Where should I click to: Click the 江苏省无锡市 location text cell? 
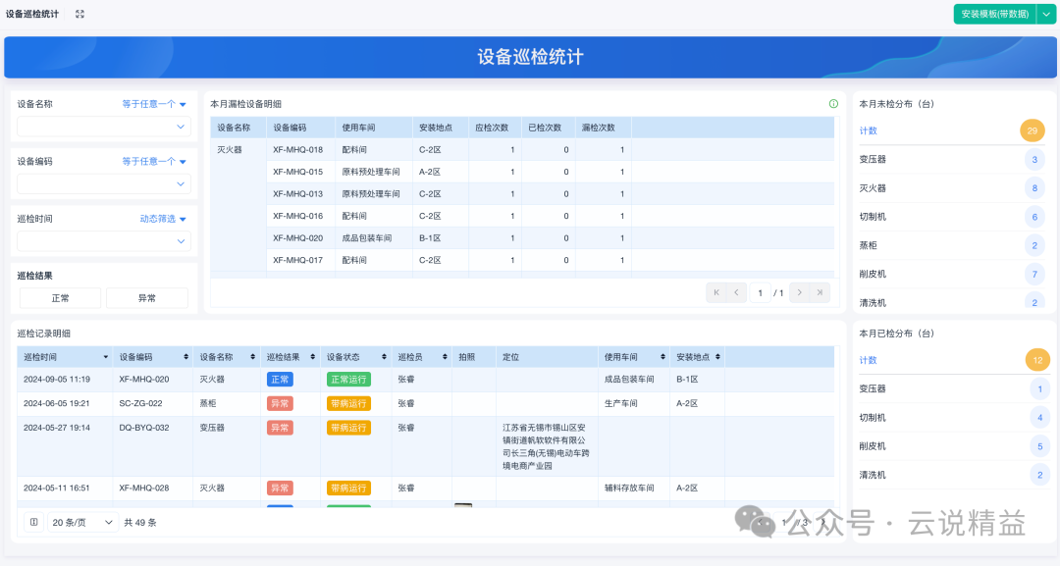point(547,446)
